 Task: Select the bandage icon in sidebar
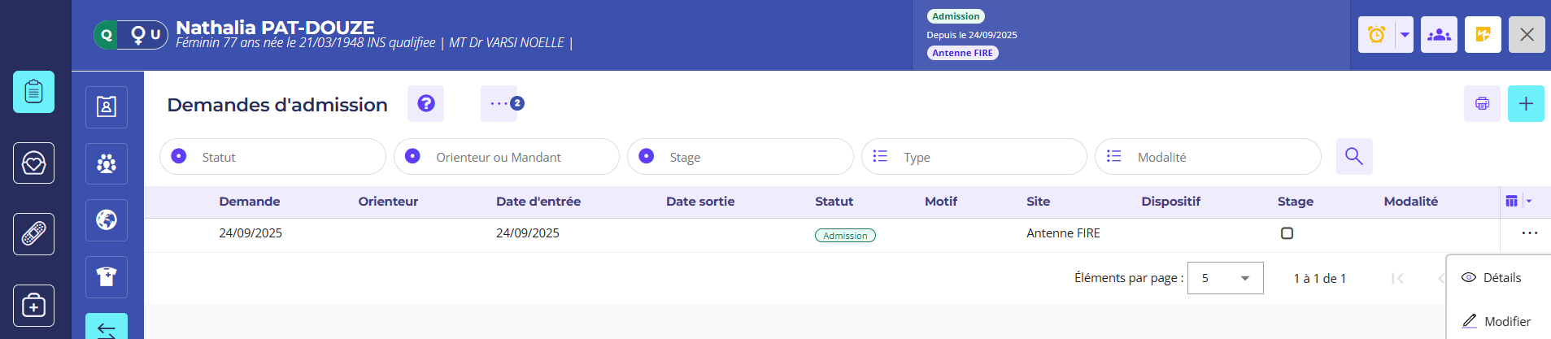pyautogui.click(x=33, y=234)
